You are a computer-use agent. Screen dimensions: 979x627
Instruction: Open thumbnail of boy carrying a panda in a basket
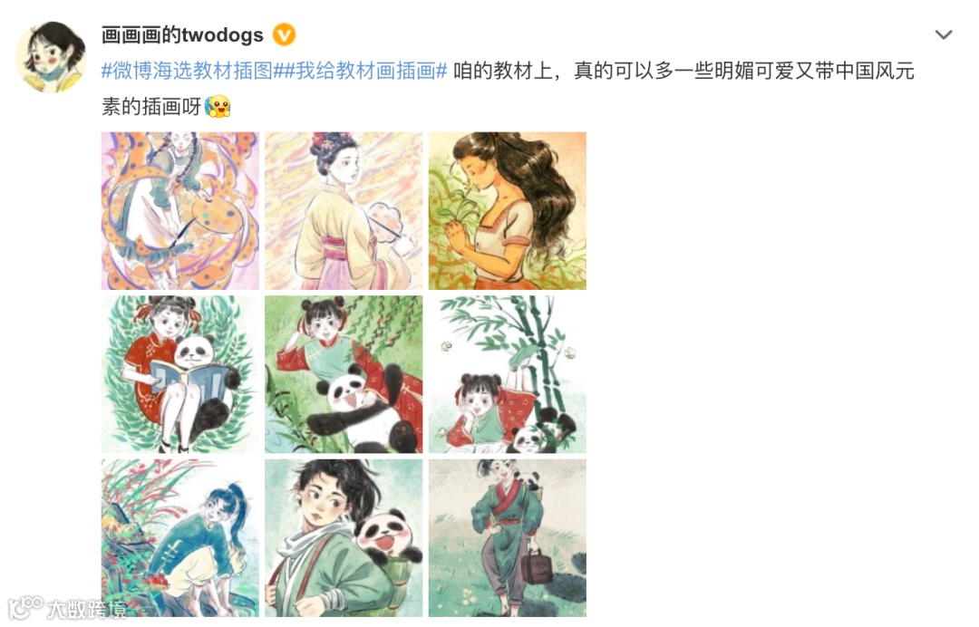point(344,538)
